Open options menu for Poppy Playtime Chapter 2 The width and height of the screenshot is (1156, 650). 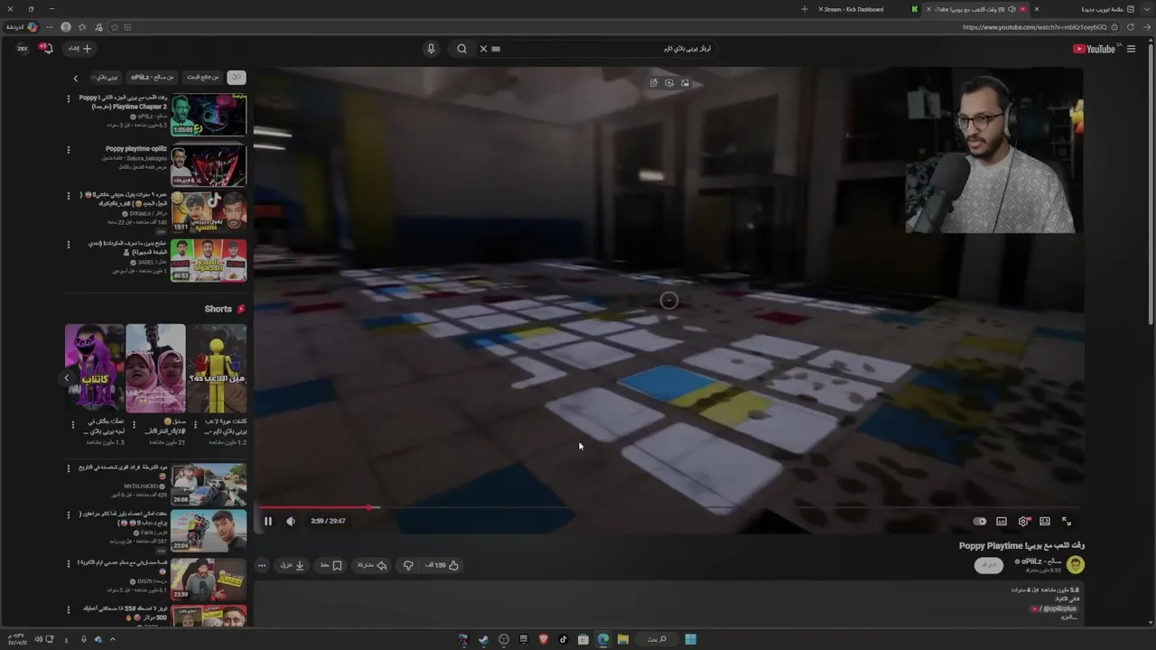(x=68, y=99)
